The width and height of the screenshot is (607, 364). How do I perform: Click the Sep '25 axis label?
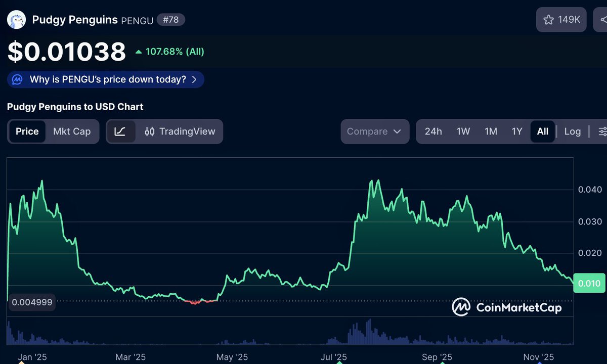[437, 357]
